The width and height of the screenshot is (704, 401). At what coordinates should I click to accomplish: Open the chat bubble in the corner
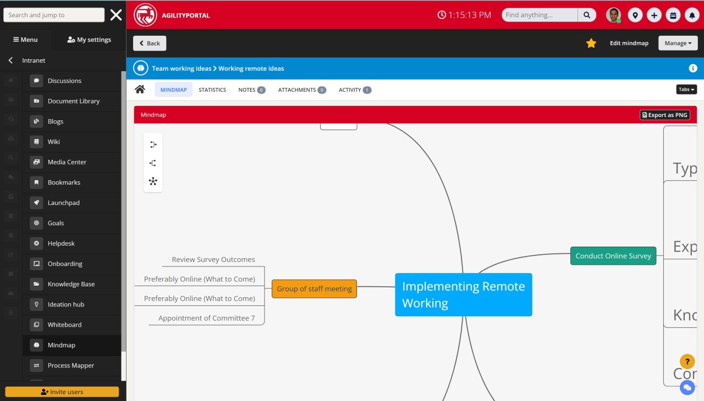pyautogui.click(x=687, y=387)
